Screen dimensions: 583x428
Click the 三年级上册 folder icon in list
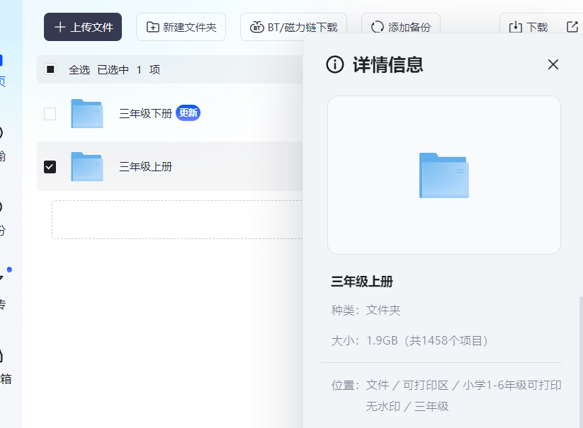(x=87, y=167)
